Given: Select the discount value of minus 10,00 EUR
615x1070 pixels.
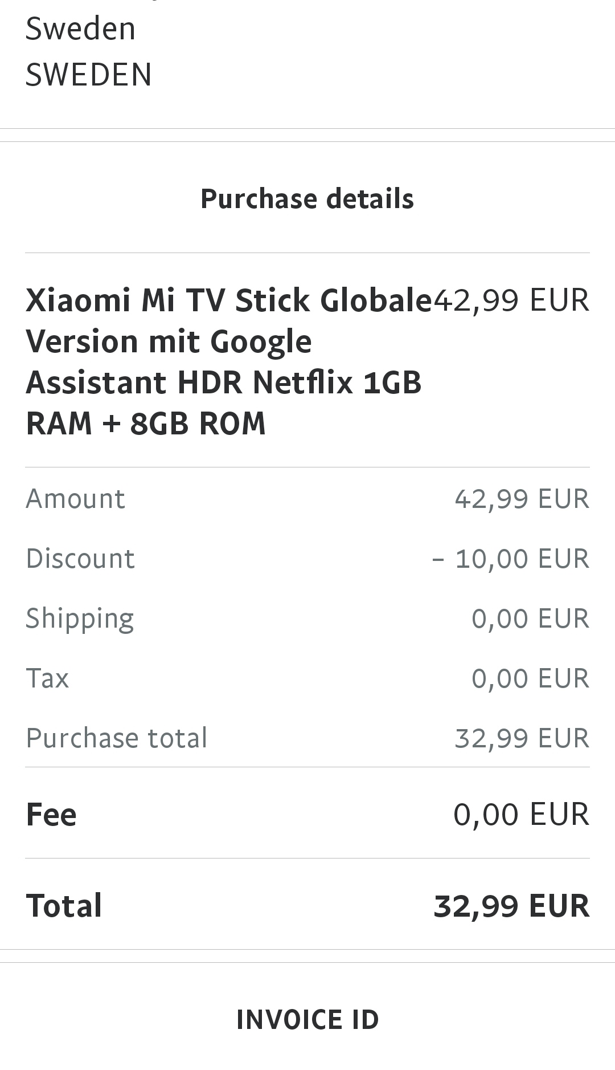Looking at the screenshot, I should [x=510, y=559].
